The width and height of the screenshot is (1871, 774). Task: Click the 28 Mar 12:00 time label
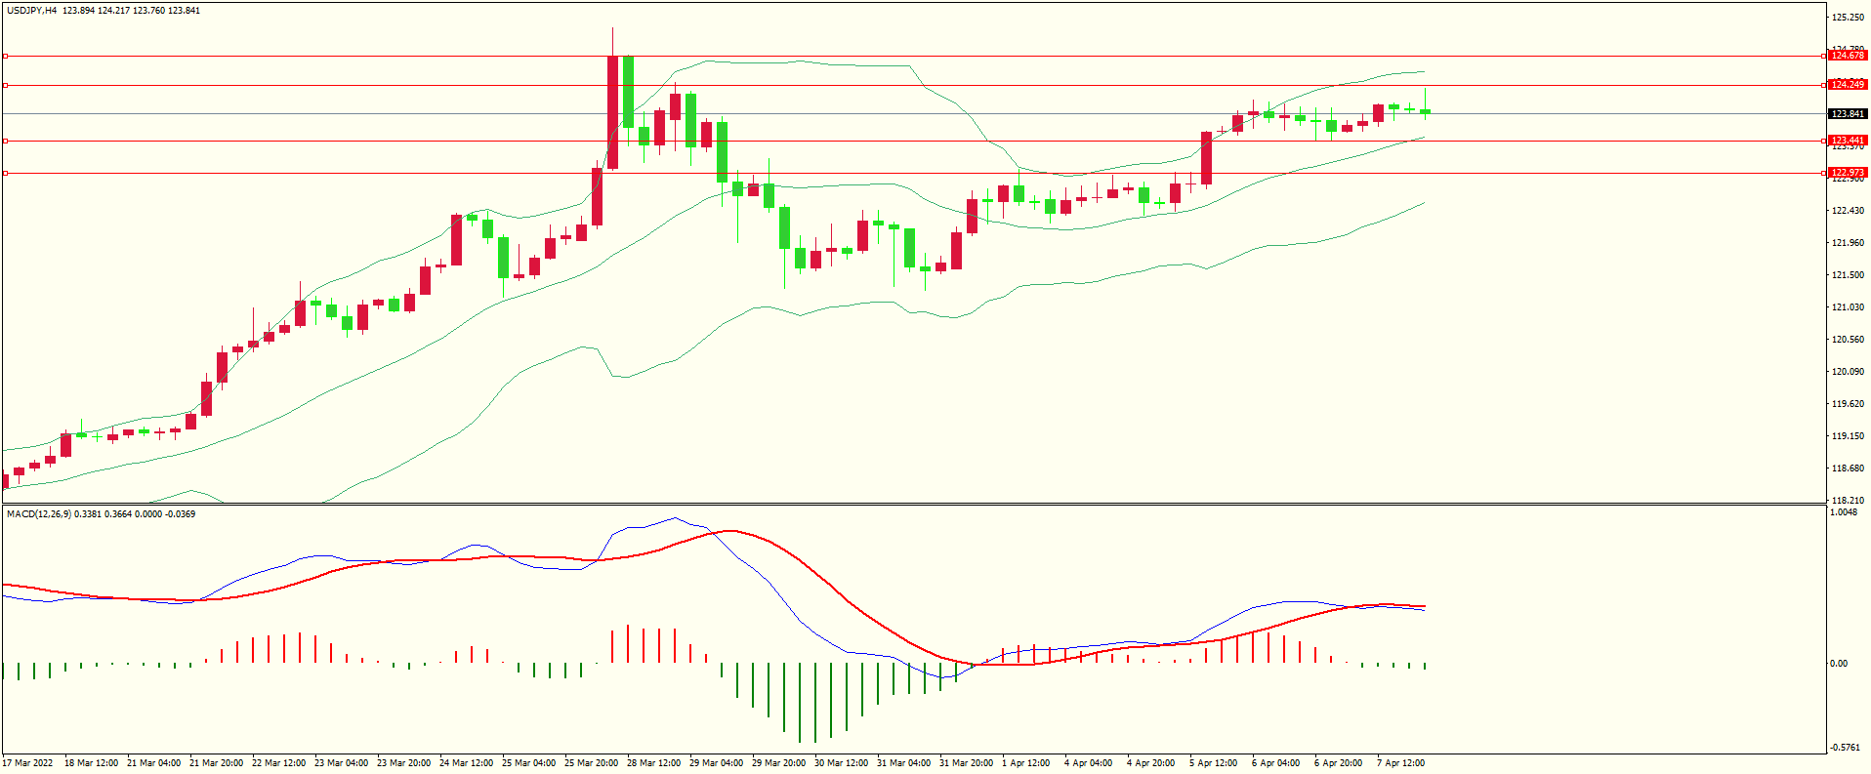click(654, 763)
